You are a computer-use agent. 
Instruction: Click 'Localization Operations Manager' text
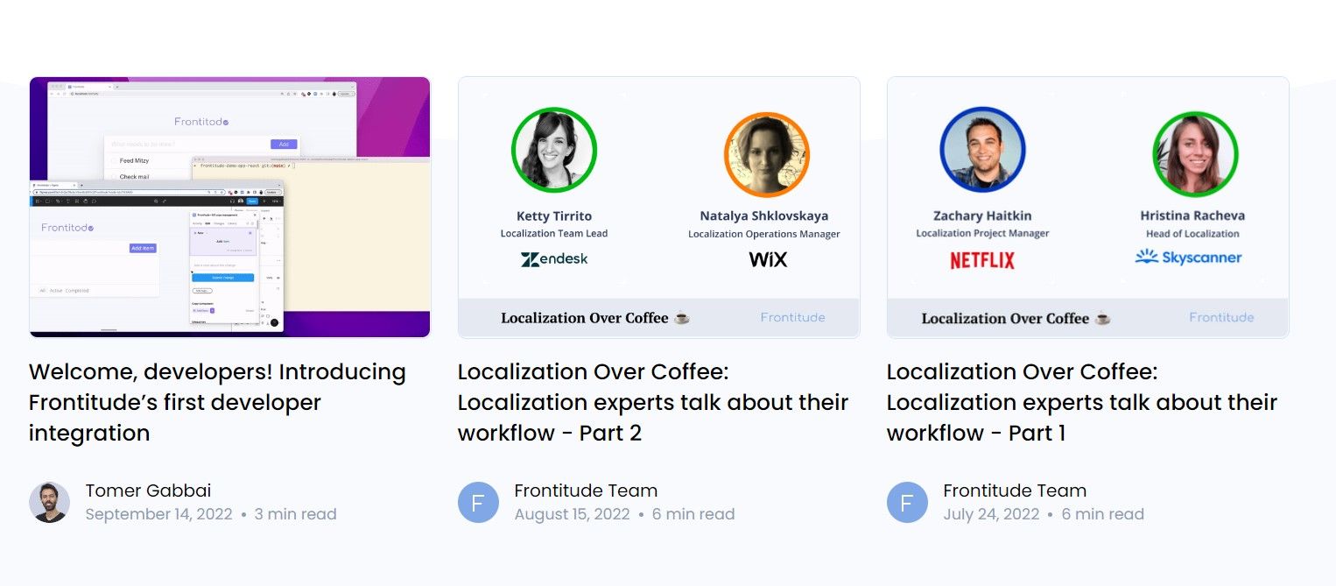coord(764,234)
